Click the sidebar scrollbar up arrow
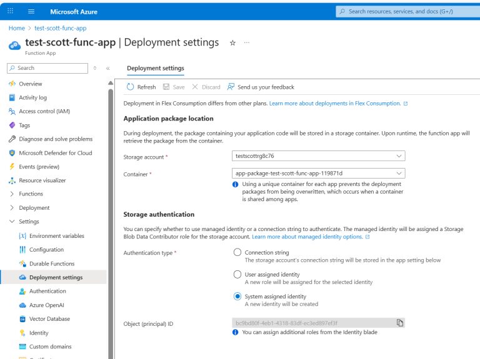Image resolution: width=480 pixels, height=359 pixels. tap(111, 83)
